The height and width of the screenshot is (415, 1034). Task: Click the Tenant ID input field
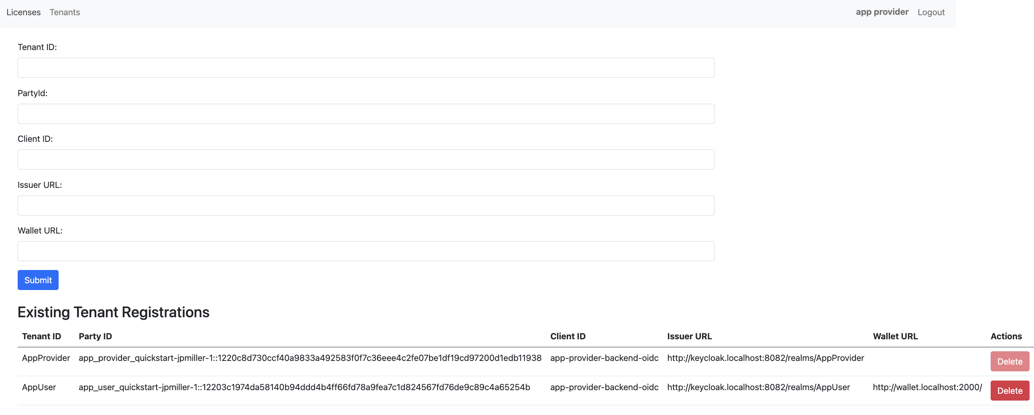(365, 67)
